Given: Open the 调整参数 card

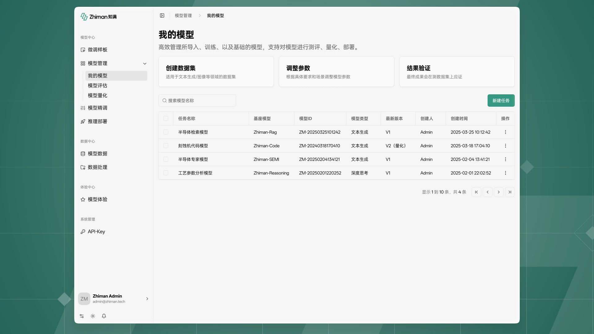Looking at the screenshot, I should coord(336,71).
